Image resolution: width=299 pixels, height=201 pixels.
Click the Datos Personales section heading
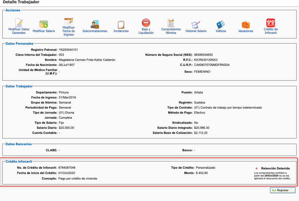tap(19, 44)
